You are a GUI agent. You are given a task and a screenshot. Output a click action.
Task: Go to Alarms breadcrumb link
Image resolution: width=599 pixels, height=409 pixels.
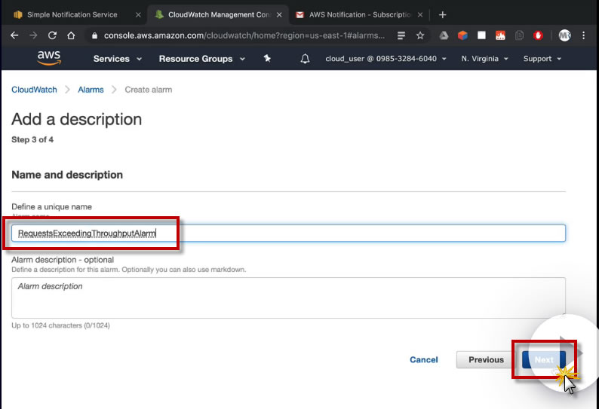tap(91, 90)
